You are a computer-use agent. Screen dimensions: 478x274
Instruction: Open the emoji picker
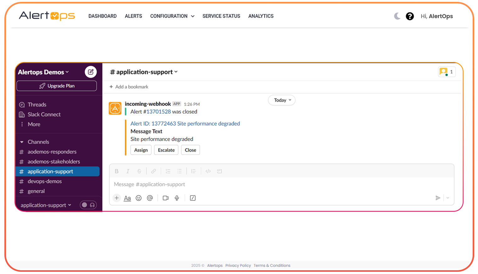(138, 198)
